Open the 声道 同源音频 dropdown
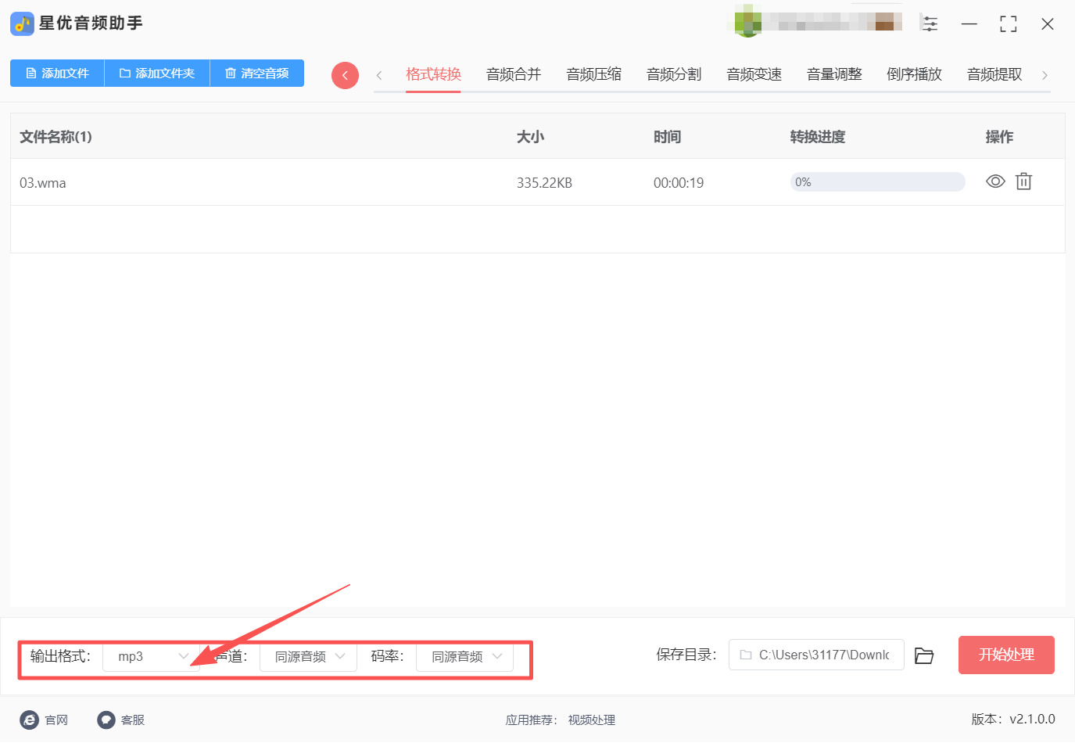Screen dimensions: 1075x743 point(308,656)
